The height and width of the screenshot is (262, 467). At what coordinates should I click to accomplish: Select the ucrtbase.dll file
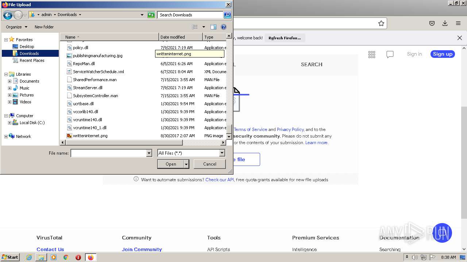(83, 104)
